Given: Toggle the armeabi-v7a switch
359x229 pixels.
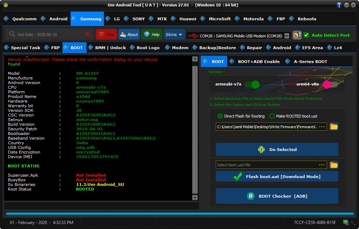Looking at the screenshot, I should (x=252, y=84).
